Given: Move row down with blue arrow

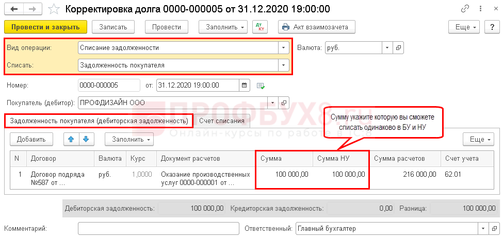Looking at the screenshot, I should coord(86,139).
